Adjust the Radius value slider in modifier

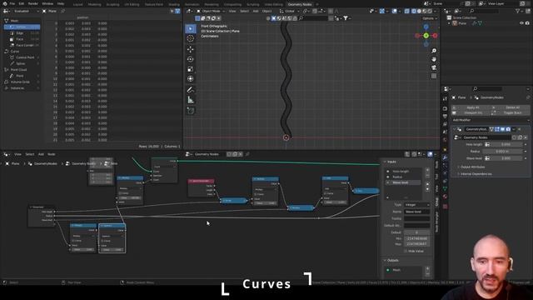click(501, 152)
